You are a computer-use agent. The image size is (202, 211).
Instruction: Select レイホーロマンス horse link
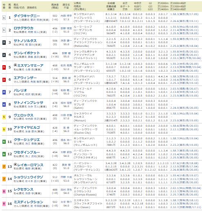30,165
